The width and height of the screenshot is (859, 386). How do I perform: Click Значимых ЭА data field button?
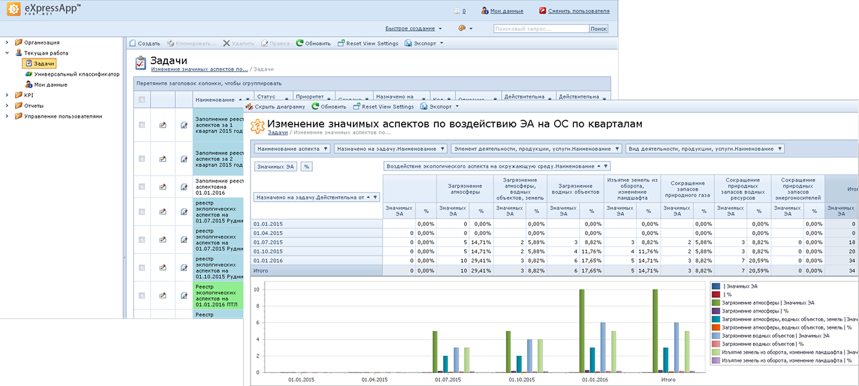click(x=276, y=166)
